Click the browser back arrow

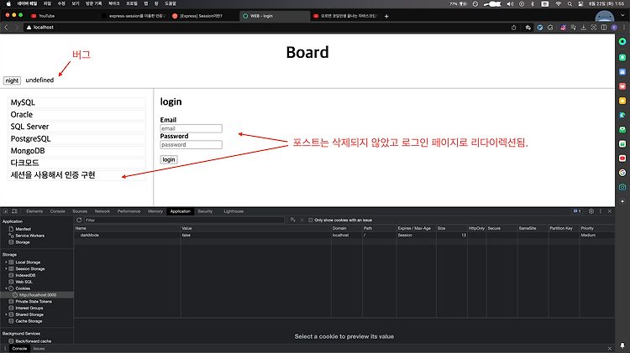6,28
